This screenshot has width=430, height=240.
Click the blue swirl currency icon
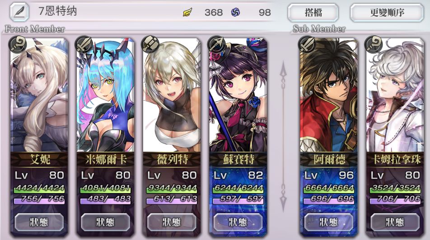pyautogui.click(x=235, y=12)
